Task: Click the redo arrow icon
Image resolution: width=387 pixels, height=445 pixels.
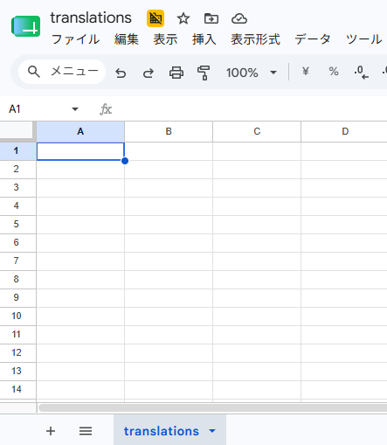Action: [x=149, y=73]
